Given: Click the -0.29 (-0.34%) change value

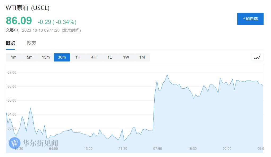Looking at the screenshot, I should click(57, 22).
